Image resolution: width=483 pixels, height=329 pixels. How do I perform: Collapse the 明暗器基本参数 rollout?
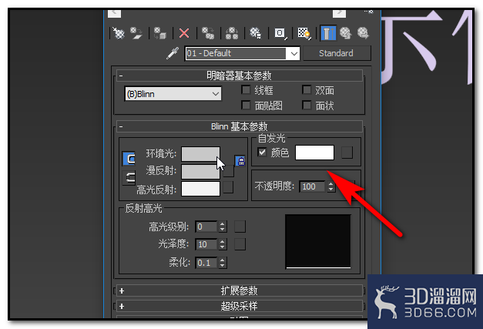tap(239, 76)
